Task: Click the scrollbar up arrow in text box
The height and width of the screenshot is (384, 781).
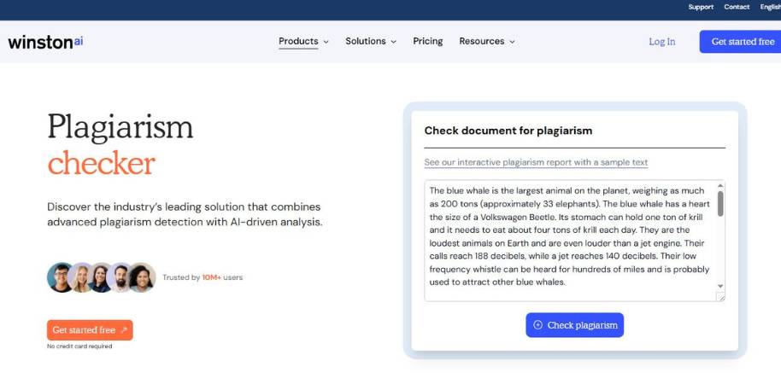Action: tap(720, 185)
